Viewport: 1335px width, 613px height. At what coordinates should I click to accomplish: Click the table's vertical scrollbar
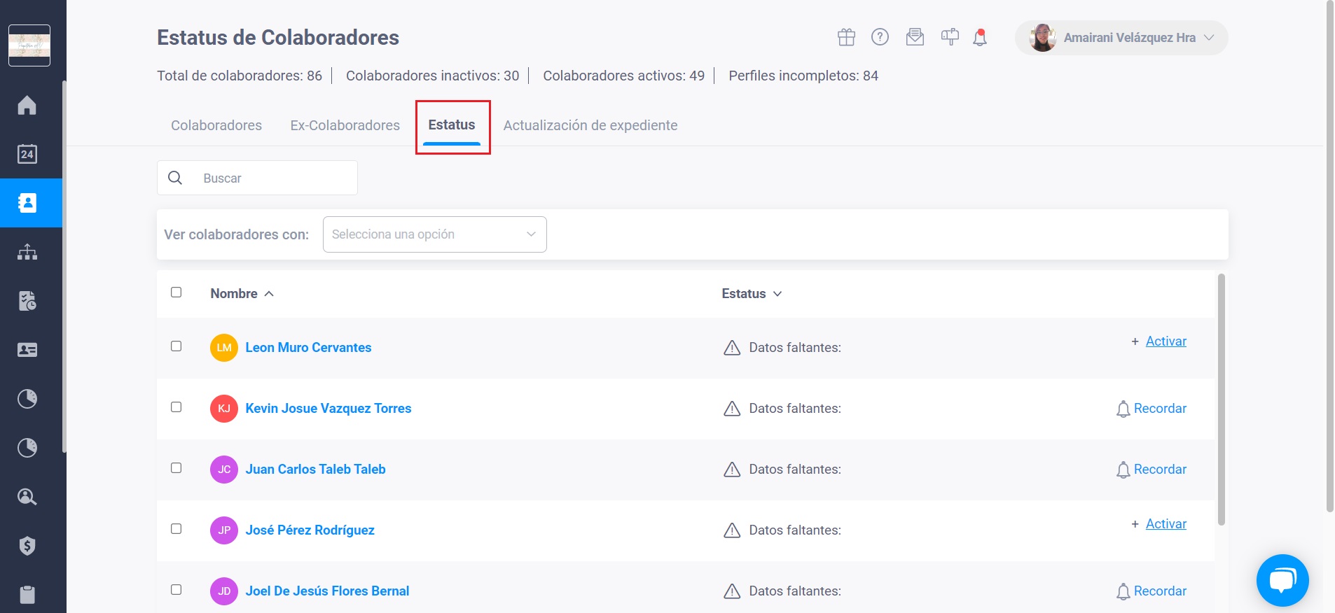coord(1222,399)
